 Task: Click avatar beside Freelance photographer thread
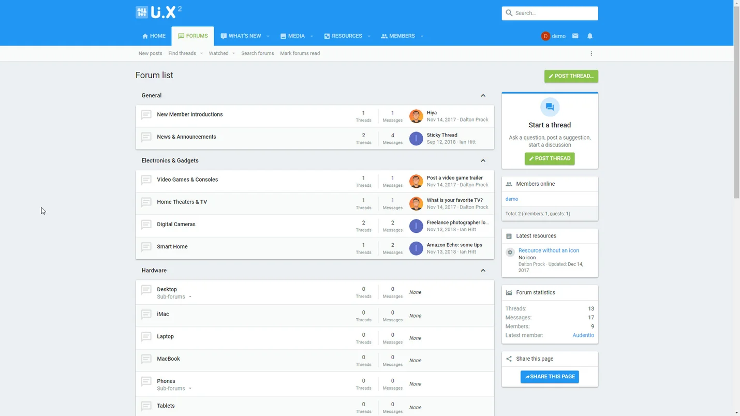416,226
